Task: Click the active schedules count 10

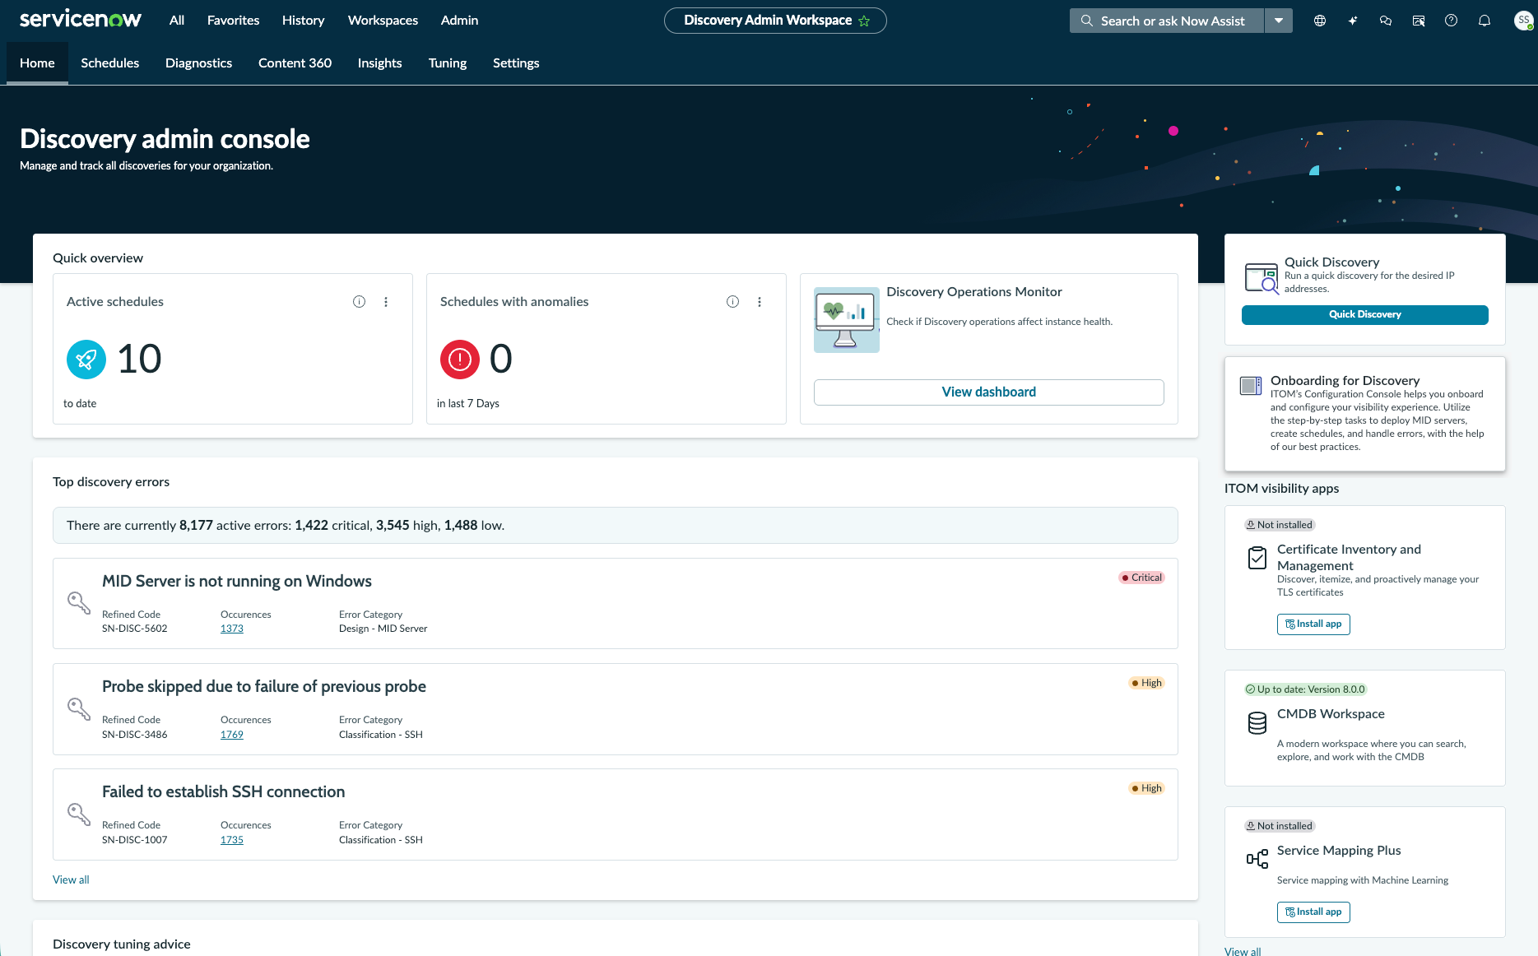Action: pos(139,360)
